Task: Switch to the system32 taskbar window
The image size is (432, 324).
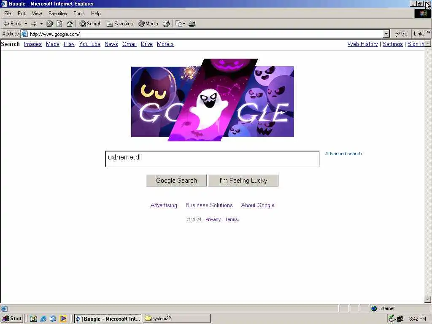Action: (x=177, y=319)
